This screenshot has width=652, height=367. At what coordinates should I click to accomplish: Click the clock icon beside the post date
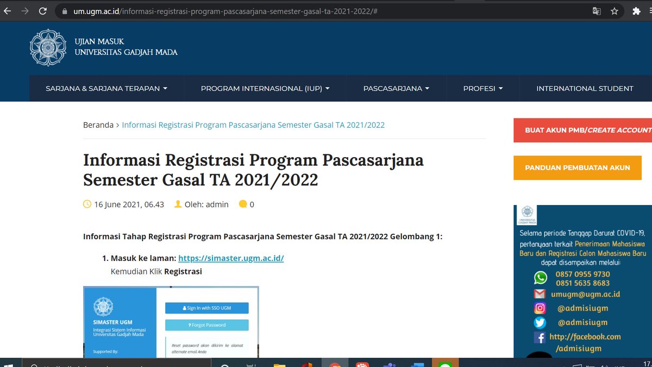87,204
